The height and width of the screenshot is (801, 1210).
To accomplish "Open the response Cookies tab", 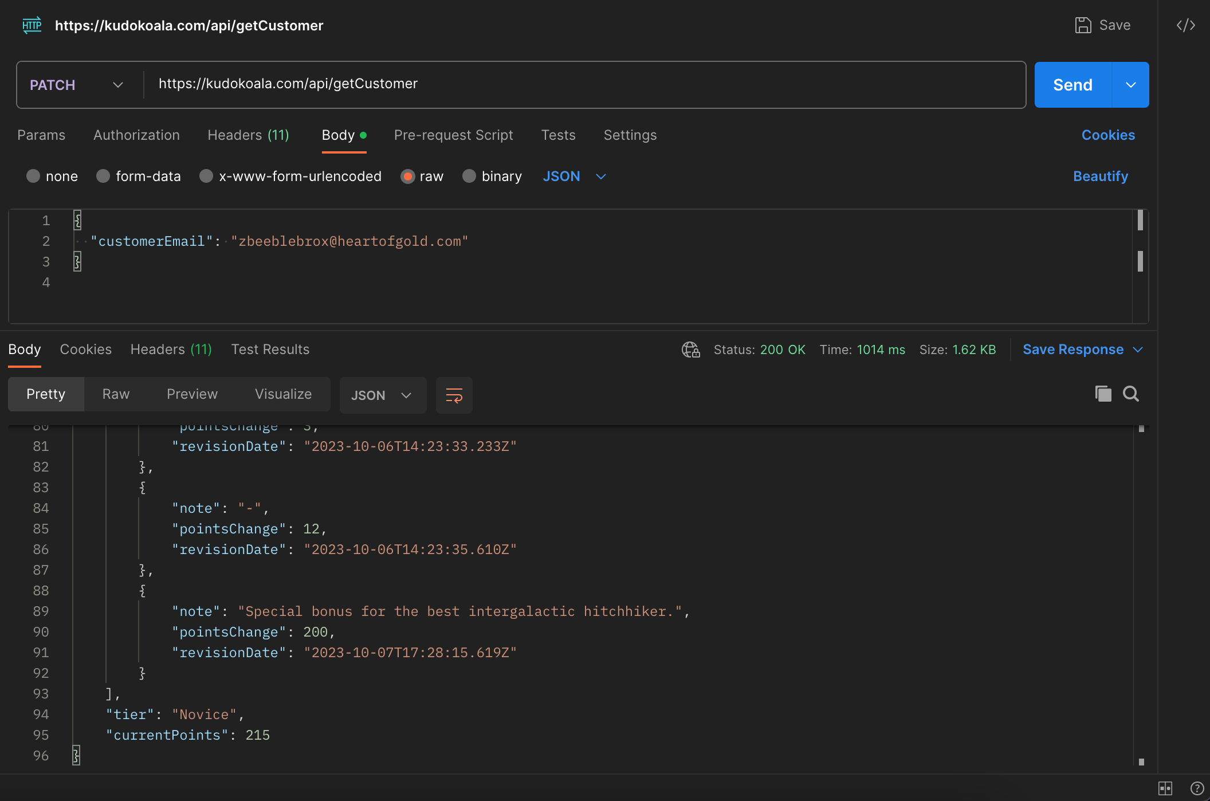I will [85, 350].
